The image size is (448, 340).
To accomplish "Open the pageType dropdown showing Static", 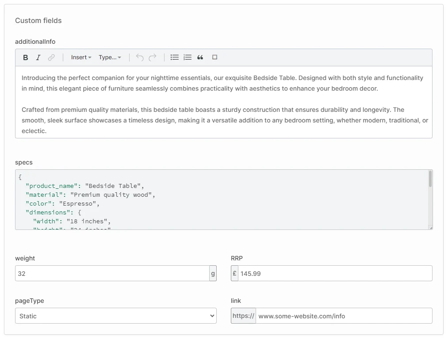I will click(x=115, y=316).
